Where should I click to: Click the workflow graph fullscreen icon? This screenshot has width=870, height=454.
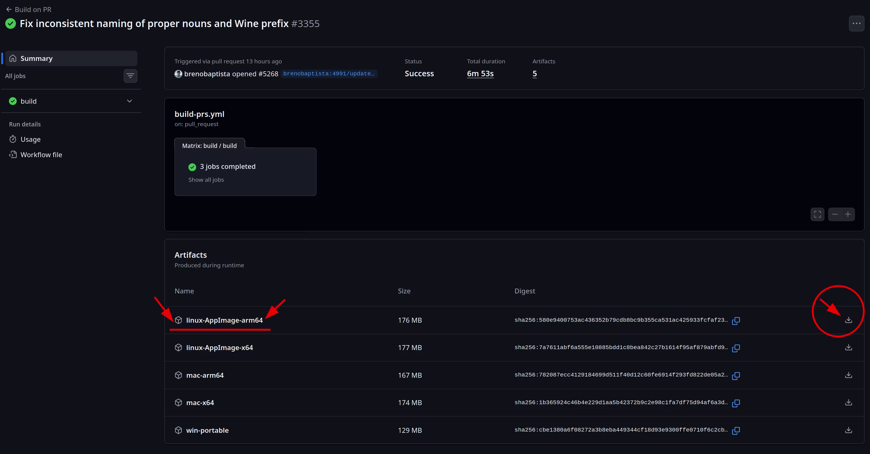click(x=817, y=214)
